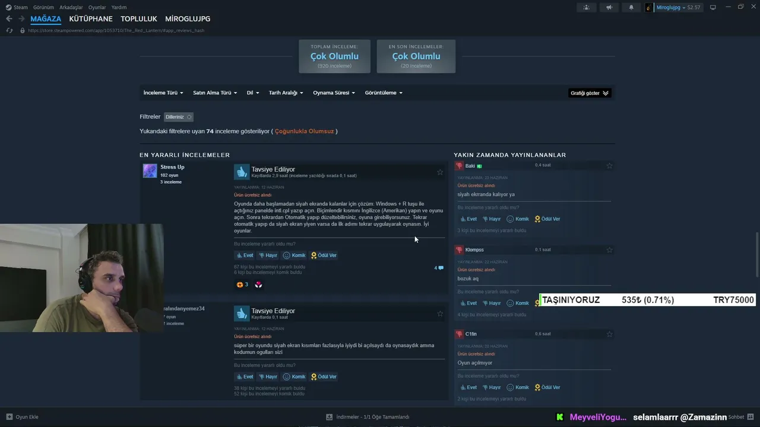This screenshot has height=427, width=760.
Task: Remove the Dilleriniz filter tag
Action: pos(189,117)
